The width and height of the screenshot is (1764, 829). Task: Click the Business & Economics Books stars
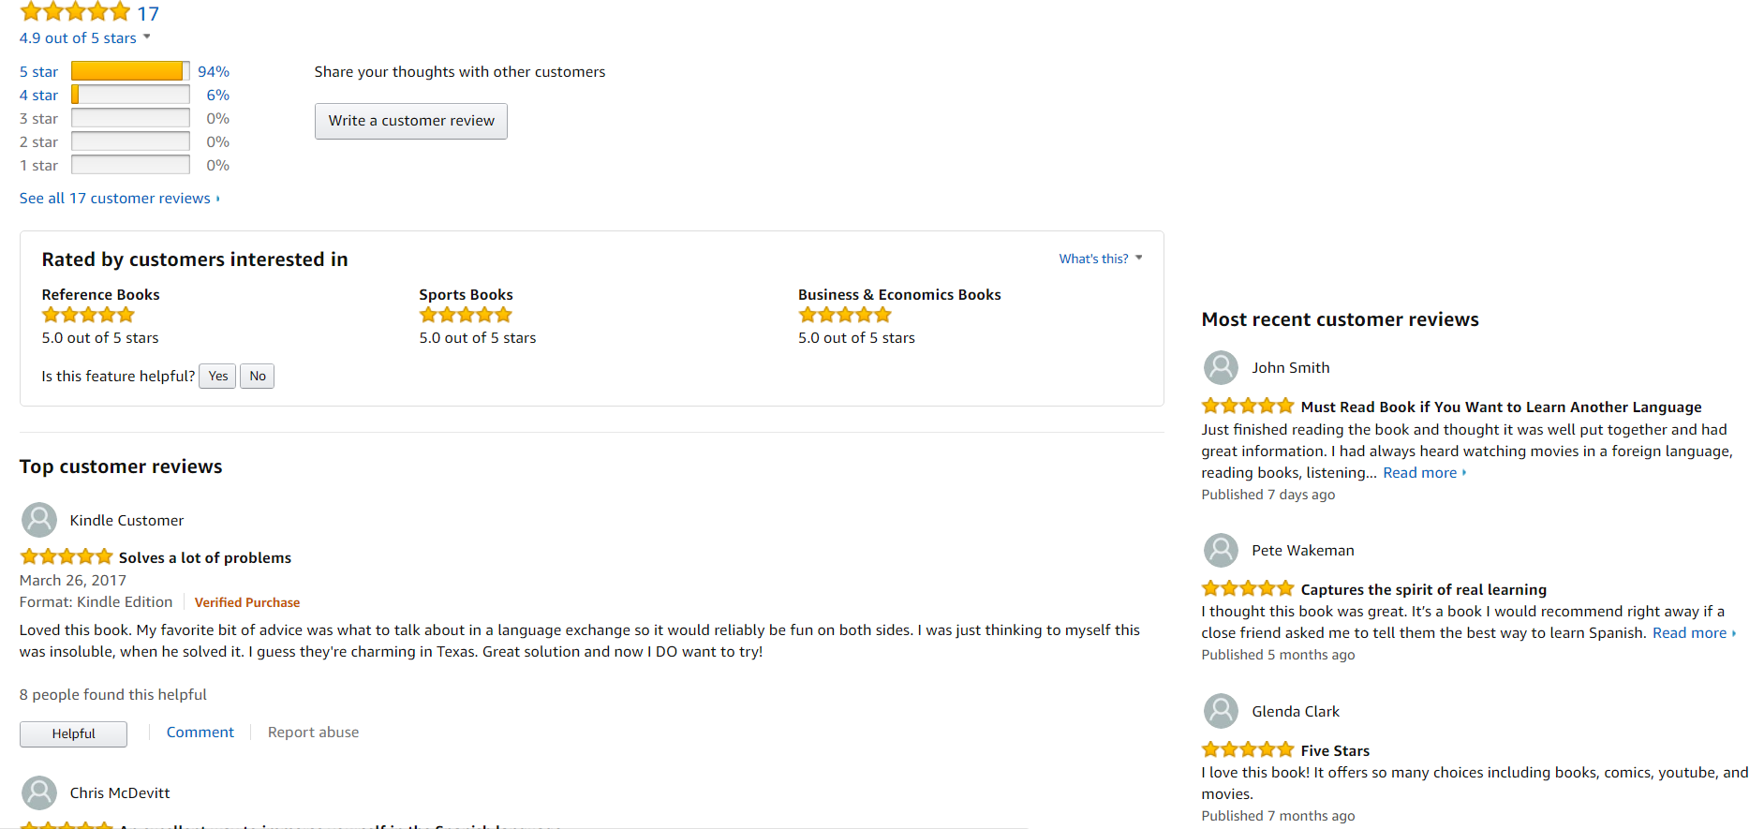pyautogui.click(x=844, y=315)
